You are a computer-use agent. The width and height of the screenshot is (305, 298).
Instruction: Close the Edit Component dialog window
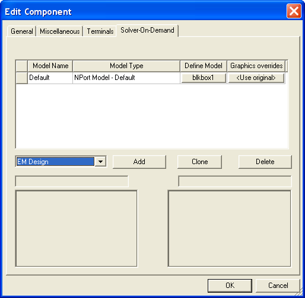pos(294,11)
